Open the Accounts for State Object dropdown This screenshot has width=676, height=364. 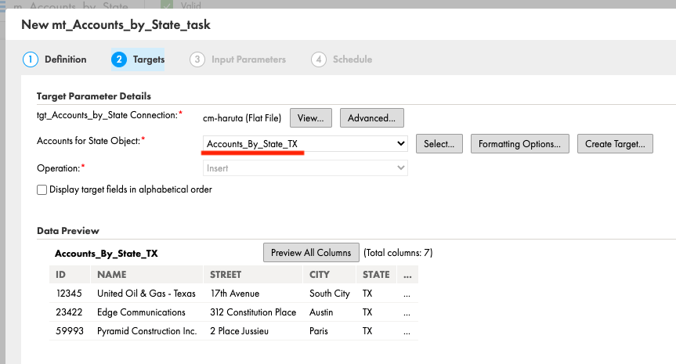305,144
